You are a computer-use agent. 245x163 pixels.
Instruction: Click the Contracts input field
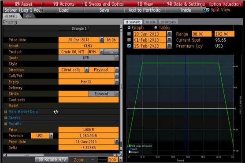pos(89,100)
